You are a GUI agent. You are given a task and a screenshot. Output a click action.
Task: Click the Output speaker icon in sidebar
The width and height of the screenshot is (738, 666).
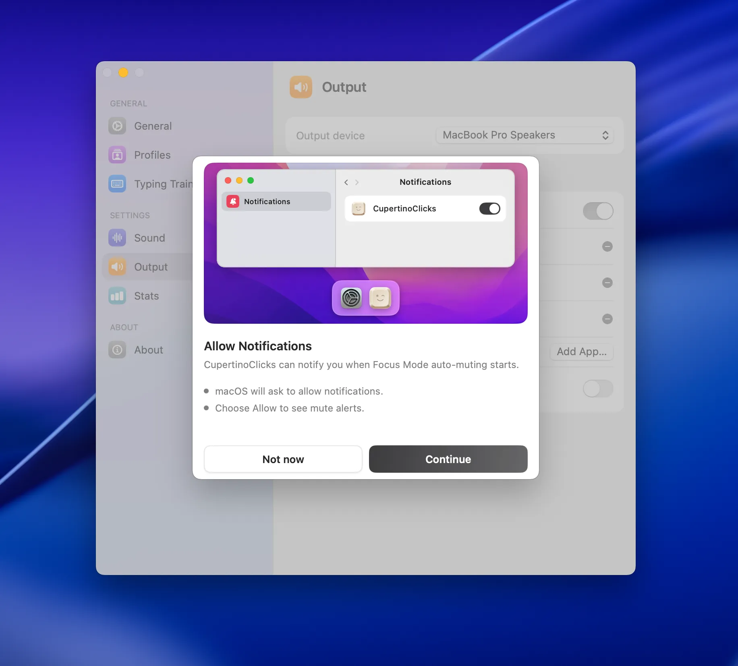(x=117, y=267)
